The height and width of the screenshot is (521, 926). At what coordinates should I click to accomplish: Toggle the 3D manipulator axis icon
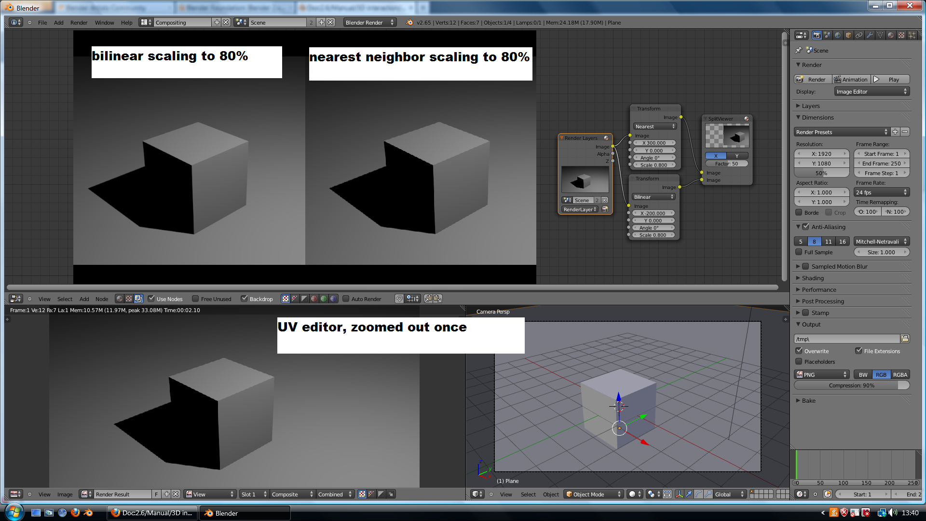click(679, 494)
